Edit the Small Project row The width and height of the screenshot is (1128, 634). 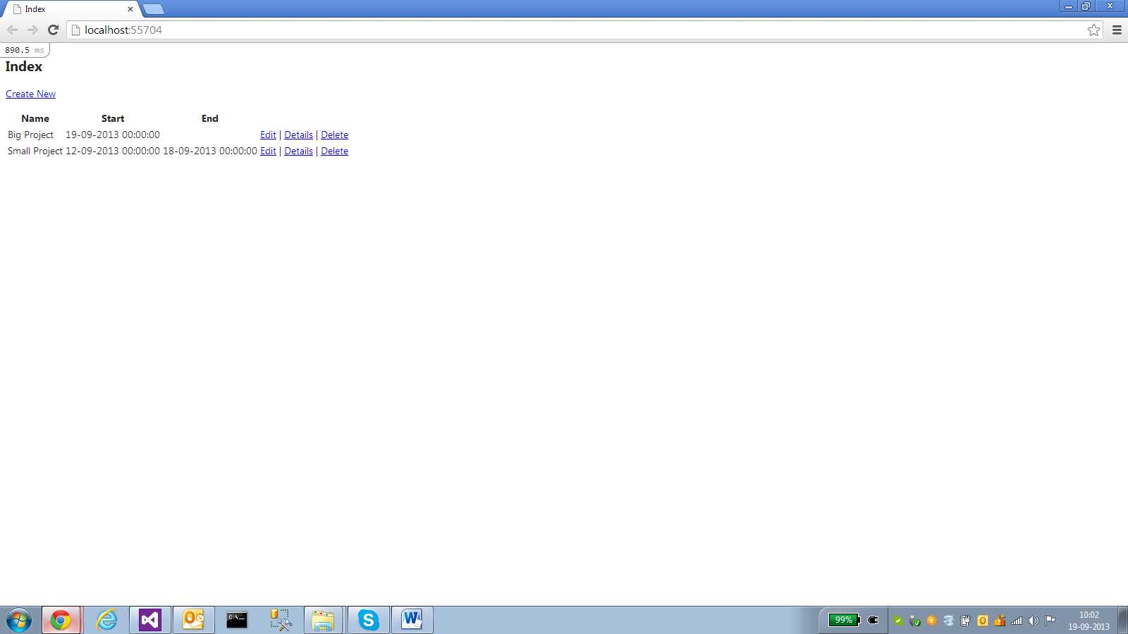coord(268,151)
